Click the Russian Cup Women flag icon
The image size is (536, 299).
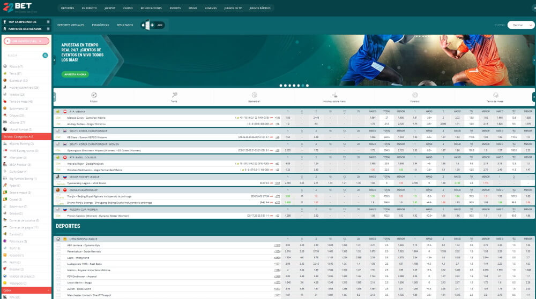pyautogui.click(x=65, y=210)
